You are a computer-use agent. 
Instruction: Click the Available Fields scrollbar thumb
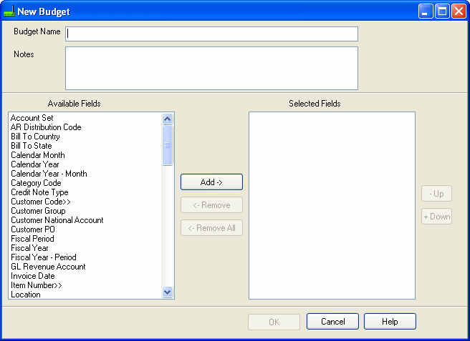(x=168, y=145)
